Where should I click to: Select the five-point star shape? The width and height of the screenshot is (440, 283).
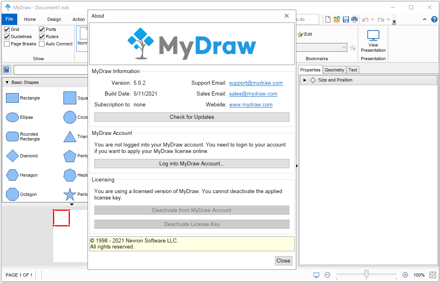[70, 194]
